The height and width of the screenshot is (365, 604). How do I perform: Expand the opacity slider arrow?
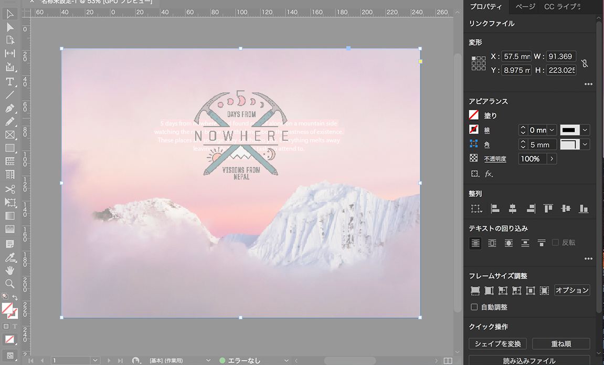click(x=552, y=159)
